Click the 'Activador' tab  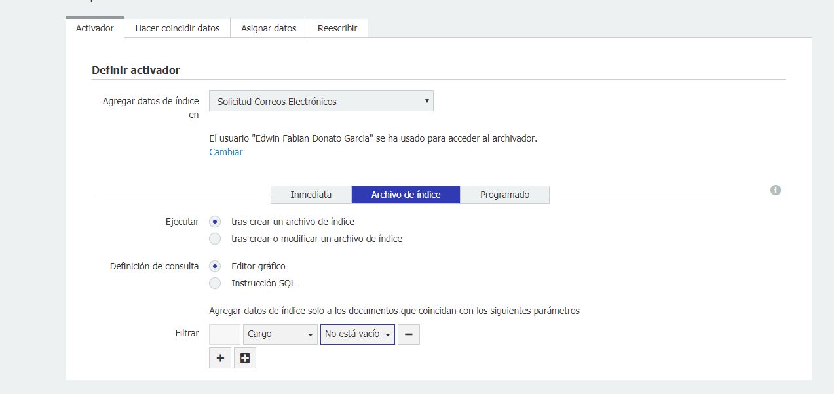(95, 28)
